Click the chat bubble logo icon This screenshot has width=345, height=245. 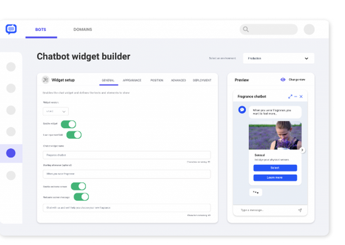[x=11, y=29]
